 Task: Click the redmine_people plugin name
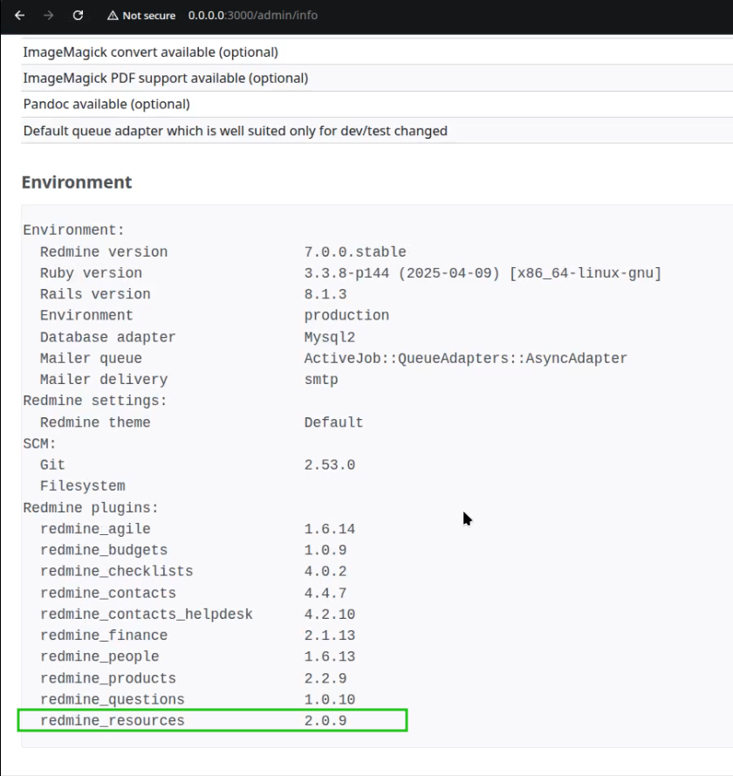click(99, 656)
